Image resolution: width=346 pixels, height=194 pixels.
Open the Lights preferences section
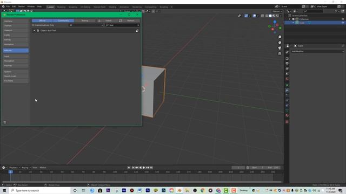pos(16,35)
